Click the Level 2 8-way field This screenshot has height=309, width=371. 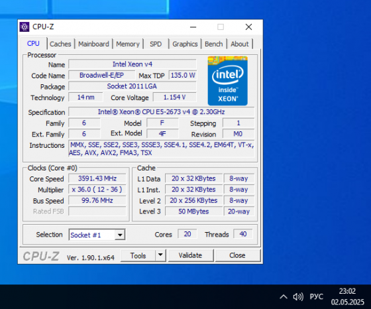point(239,200)
